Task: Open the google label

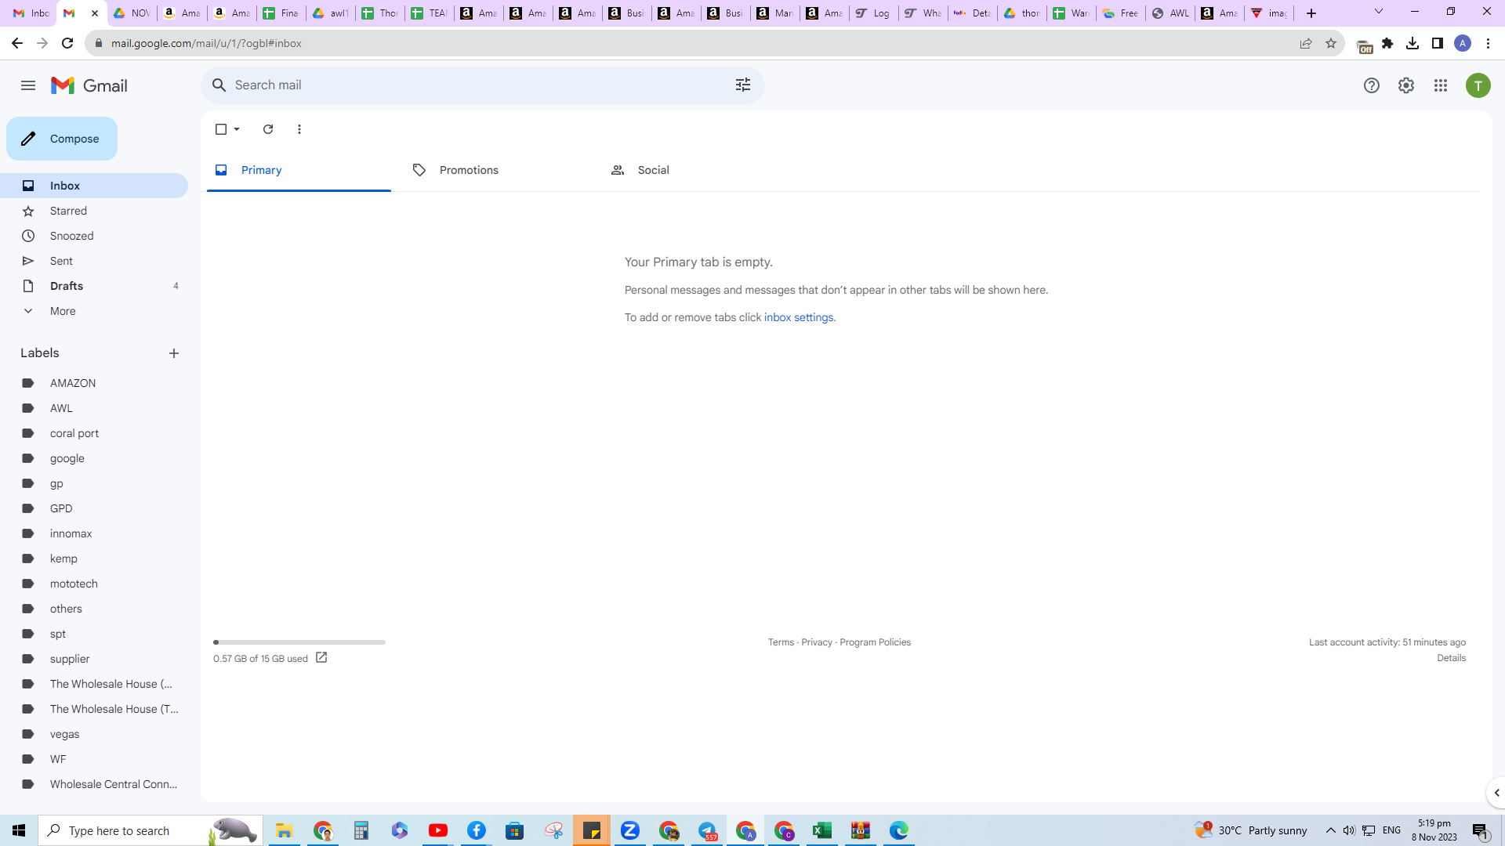Action: [x=94, y=458]
